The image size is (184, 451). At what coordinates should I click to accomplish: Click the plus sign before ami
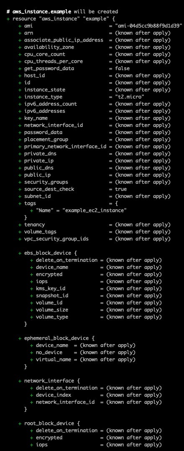click(20, 26)
